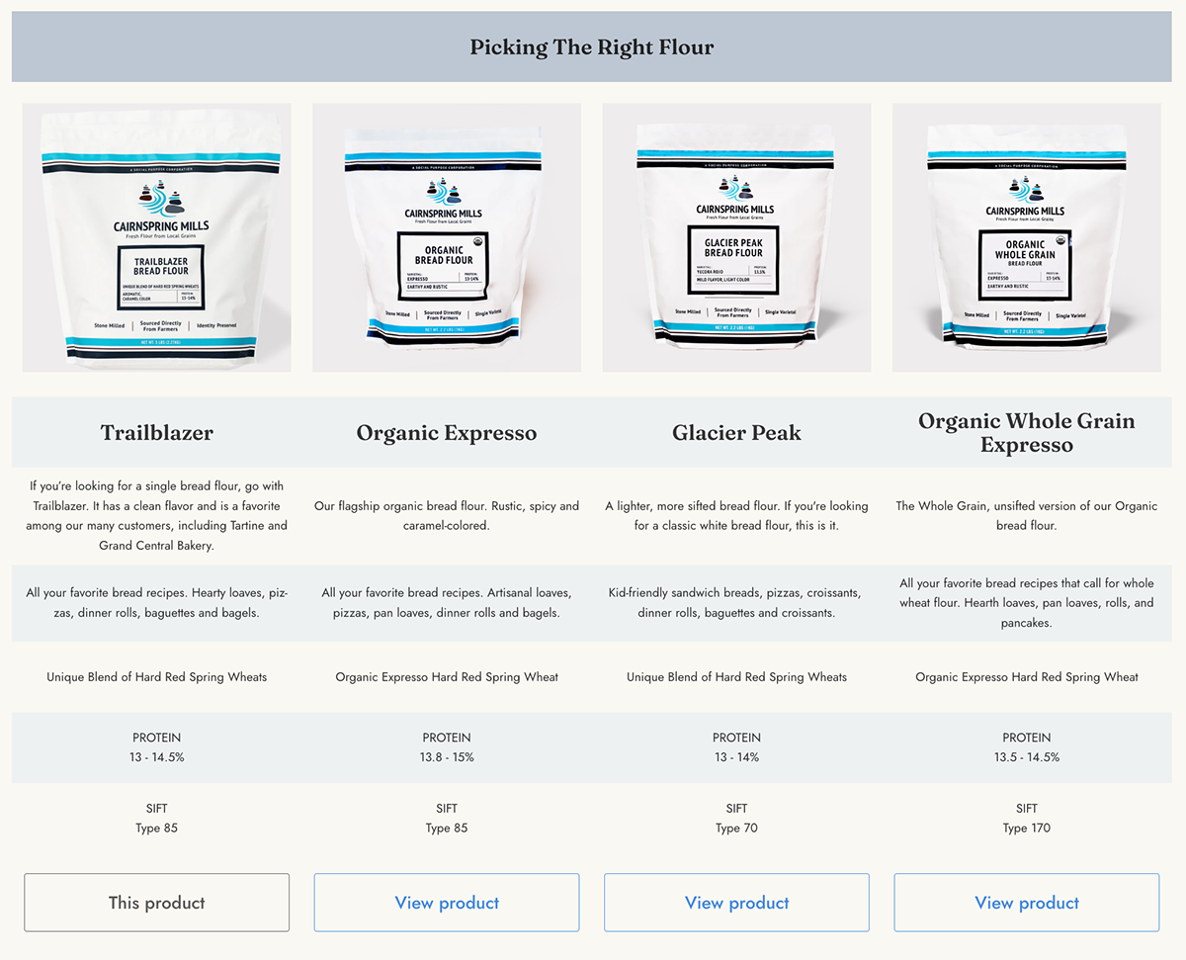Viewport: 1186px width, 960px height.
Task: Click the sift value 'Type 70'
Action: coord(736,829)
